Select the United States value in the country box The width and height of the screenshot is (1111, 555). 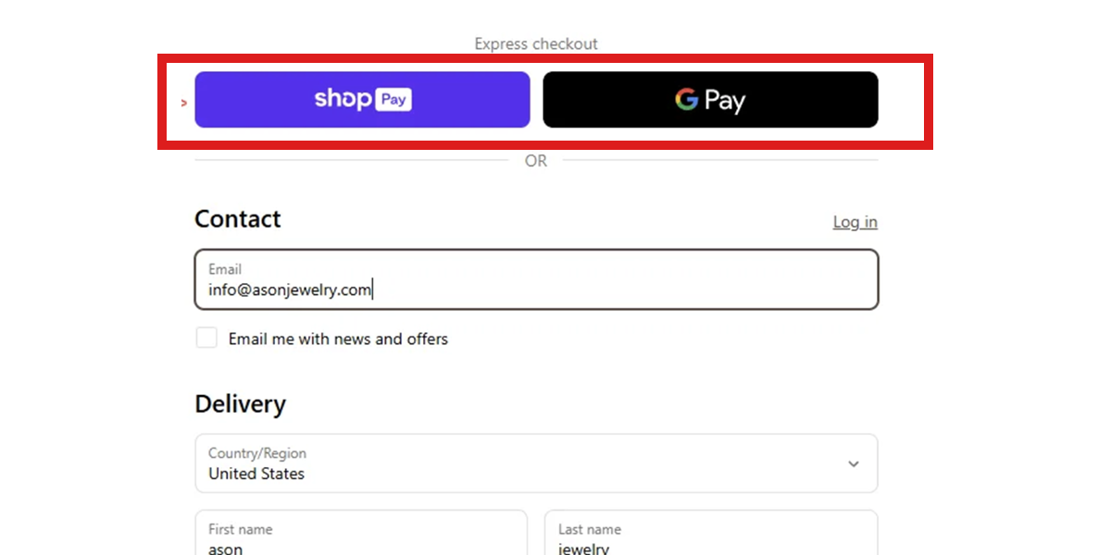pyautogui.click(x=256, y=474)
